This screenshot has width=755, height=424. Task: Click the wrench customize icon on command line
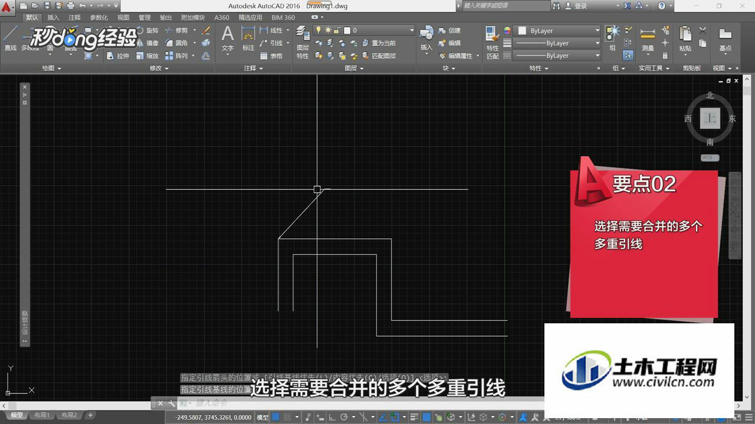coord(172,403)
